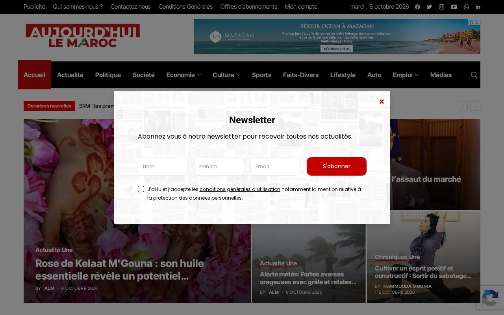Click the Prénom input field
This screenshot has width=504, height=315.
219,166
